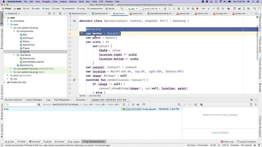Click the Git commit checkmark icon
The width and height of the screenshot is (262, 147).
click(x=213, y=9)
